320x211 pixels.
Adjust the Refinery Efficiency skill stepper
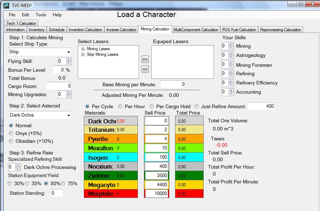click(231, 83)
